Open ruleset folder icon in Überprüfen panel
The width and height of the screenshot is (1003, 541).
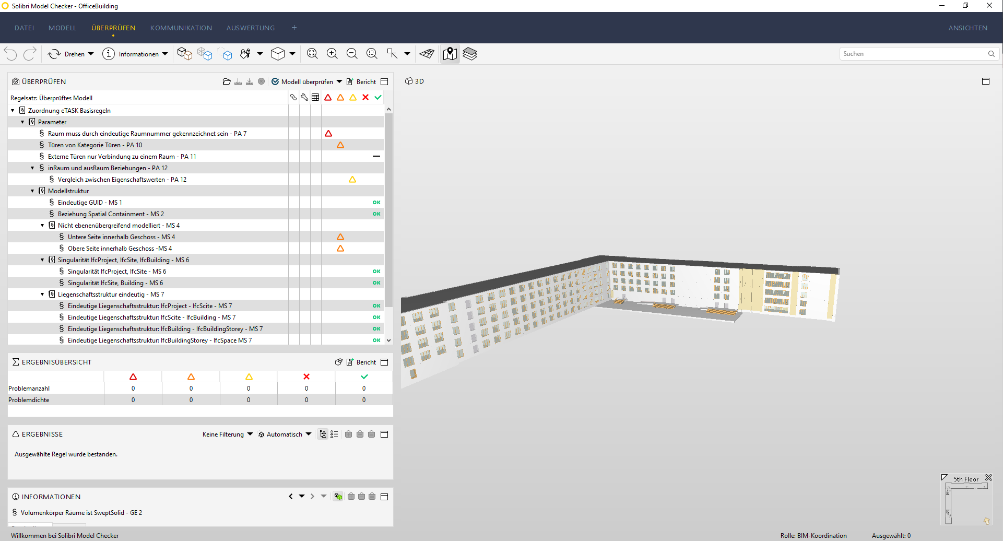coord(227,81)
